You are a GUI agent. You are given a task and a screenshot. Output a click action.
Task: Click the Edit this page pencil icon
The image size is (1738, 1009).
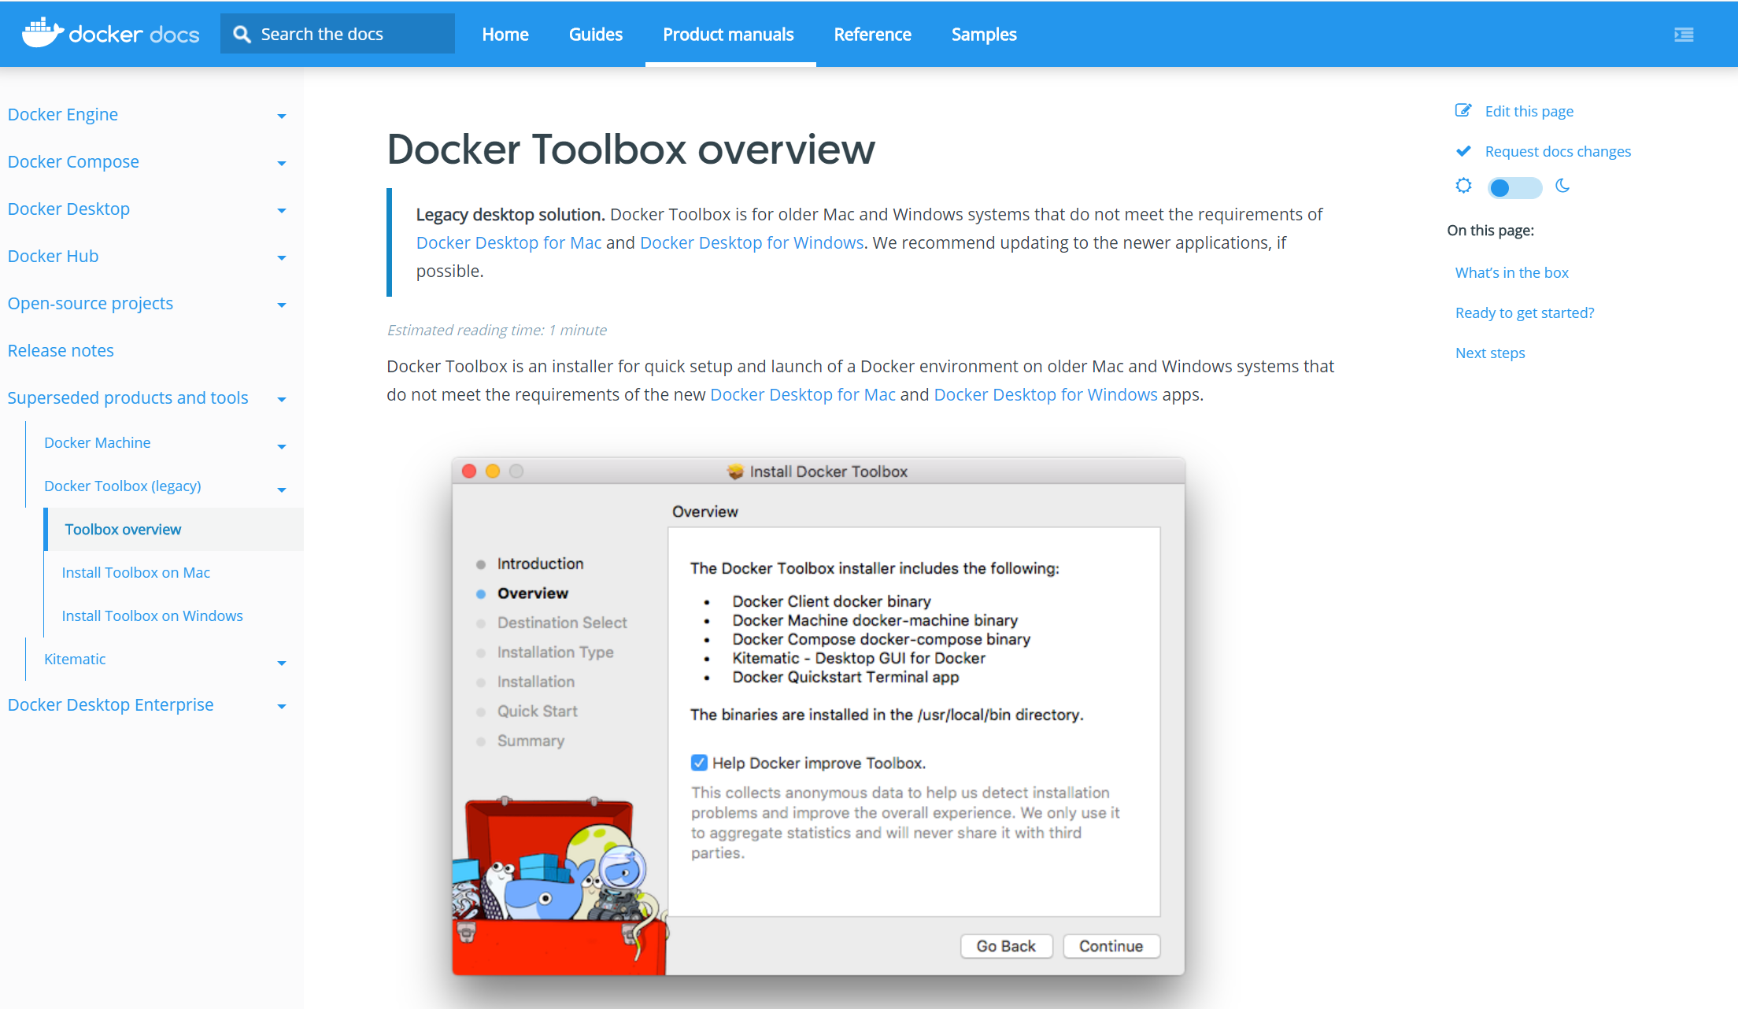[x=1463, y=111]
